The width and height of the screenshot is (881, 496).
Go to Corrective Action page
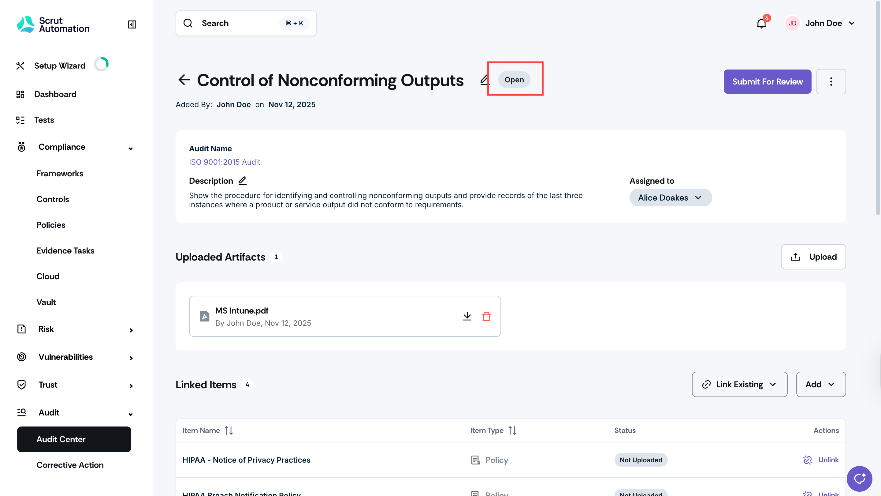pos(70,465)
